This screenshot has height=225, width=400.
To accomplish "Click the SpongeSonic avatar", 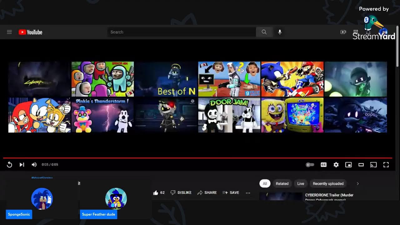I will [42, 198].
